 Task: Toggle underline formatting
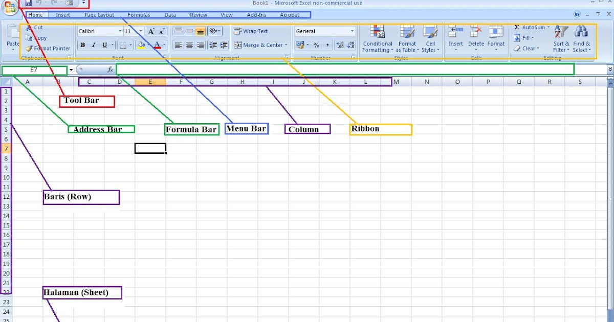click(104, 45)
